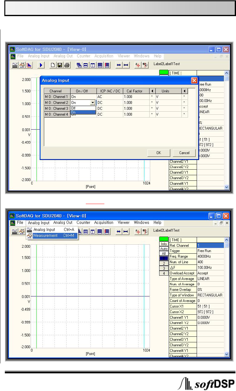236x391 pixels.
Task: Click arrow header right of Units column
Action: point(185,91)
